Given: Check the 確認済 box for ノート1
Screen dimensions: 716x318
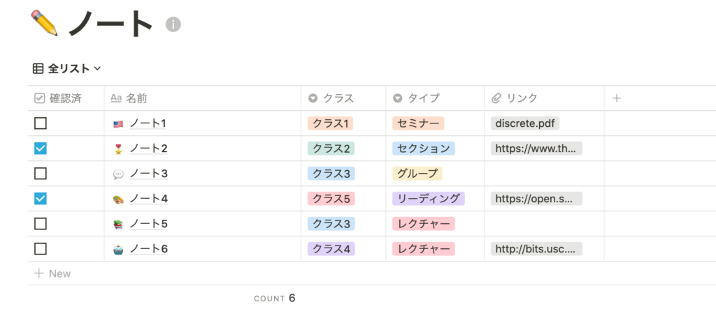Looking at the screenshot, I should [x=41, y=123].
